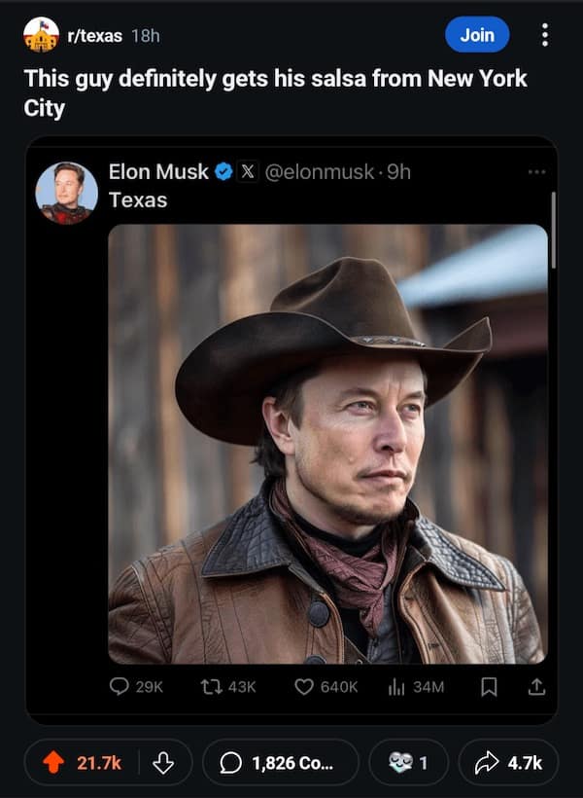Join the r/texas community
Screen dimensions: 583x798
click(477, 35)
